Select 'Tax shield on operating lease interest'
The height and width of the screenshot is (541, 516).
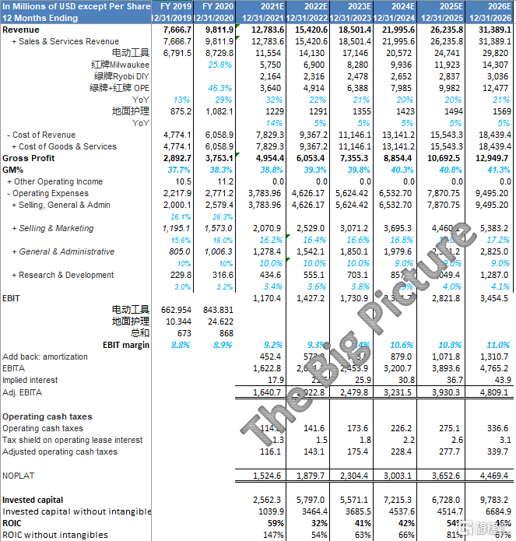click(x=72, y=441)
